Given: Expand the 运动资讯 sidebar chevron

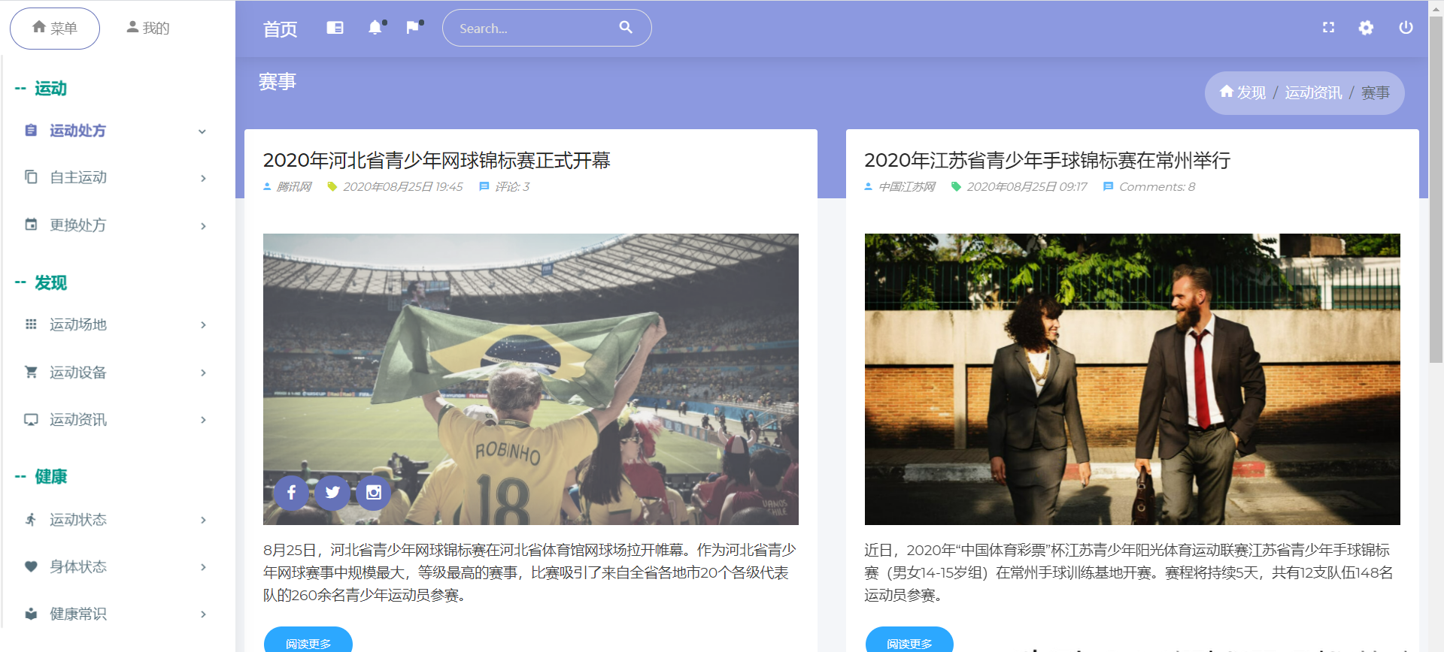Looking at the screenshot, I should (x=203, y=420).
